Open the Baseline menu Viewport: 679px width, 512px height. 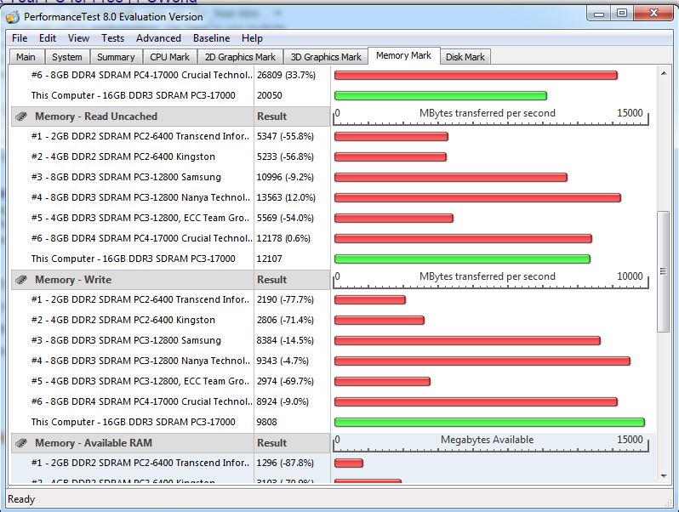(x=211, y=38)
